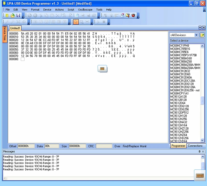The width and height of the screenshot is (207, 186).
Task: Toggle Underline formatting icon
Action: 47,22
